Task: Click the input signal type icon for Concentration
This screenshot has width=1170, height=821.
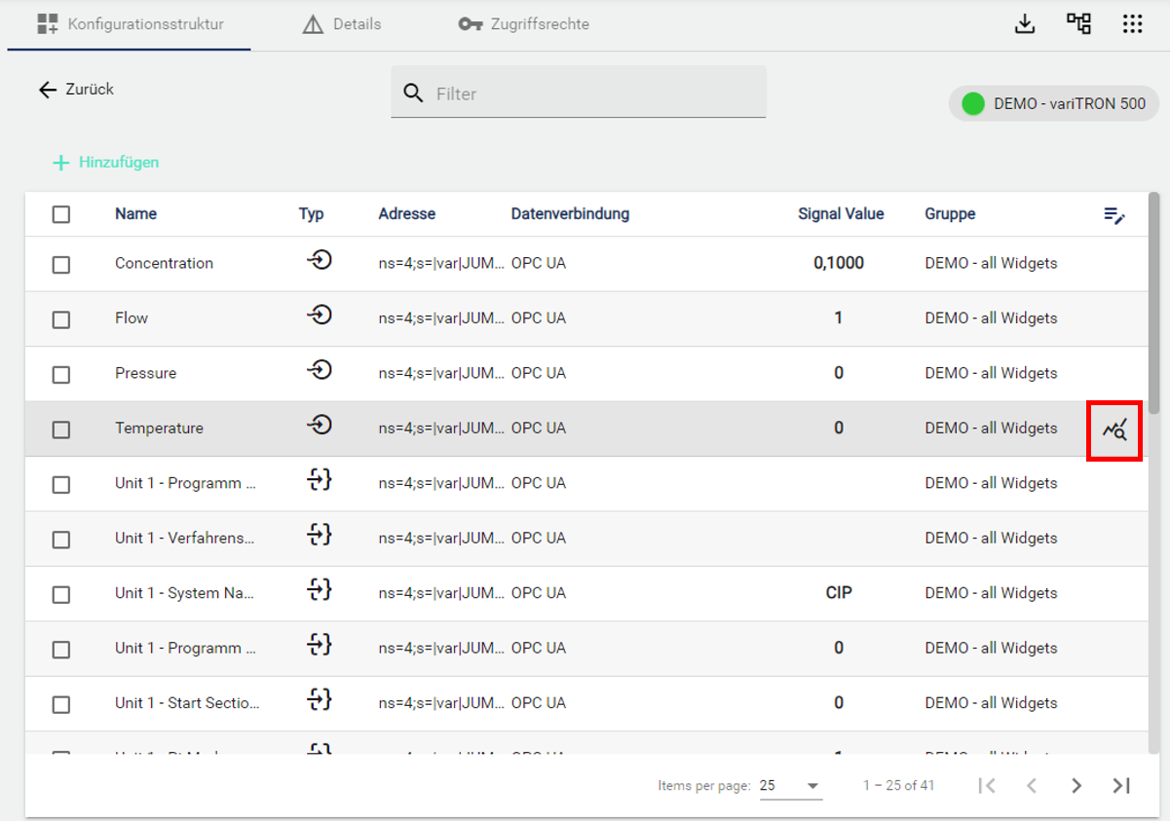Action: point(320,260)
